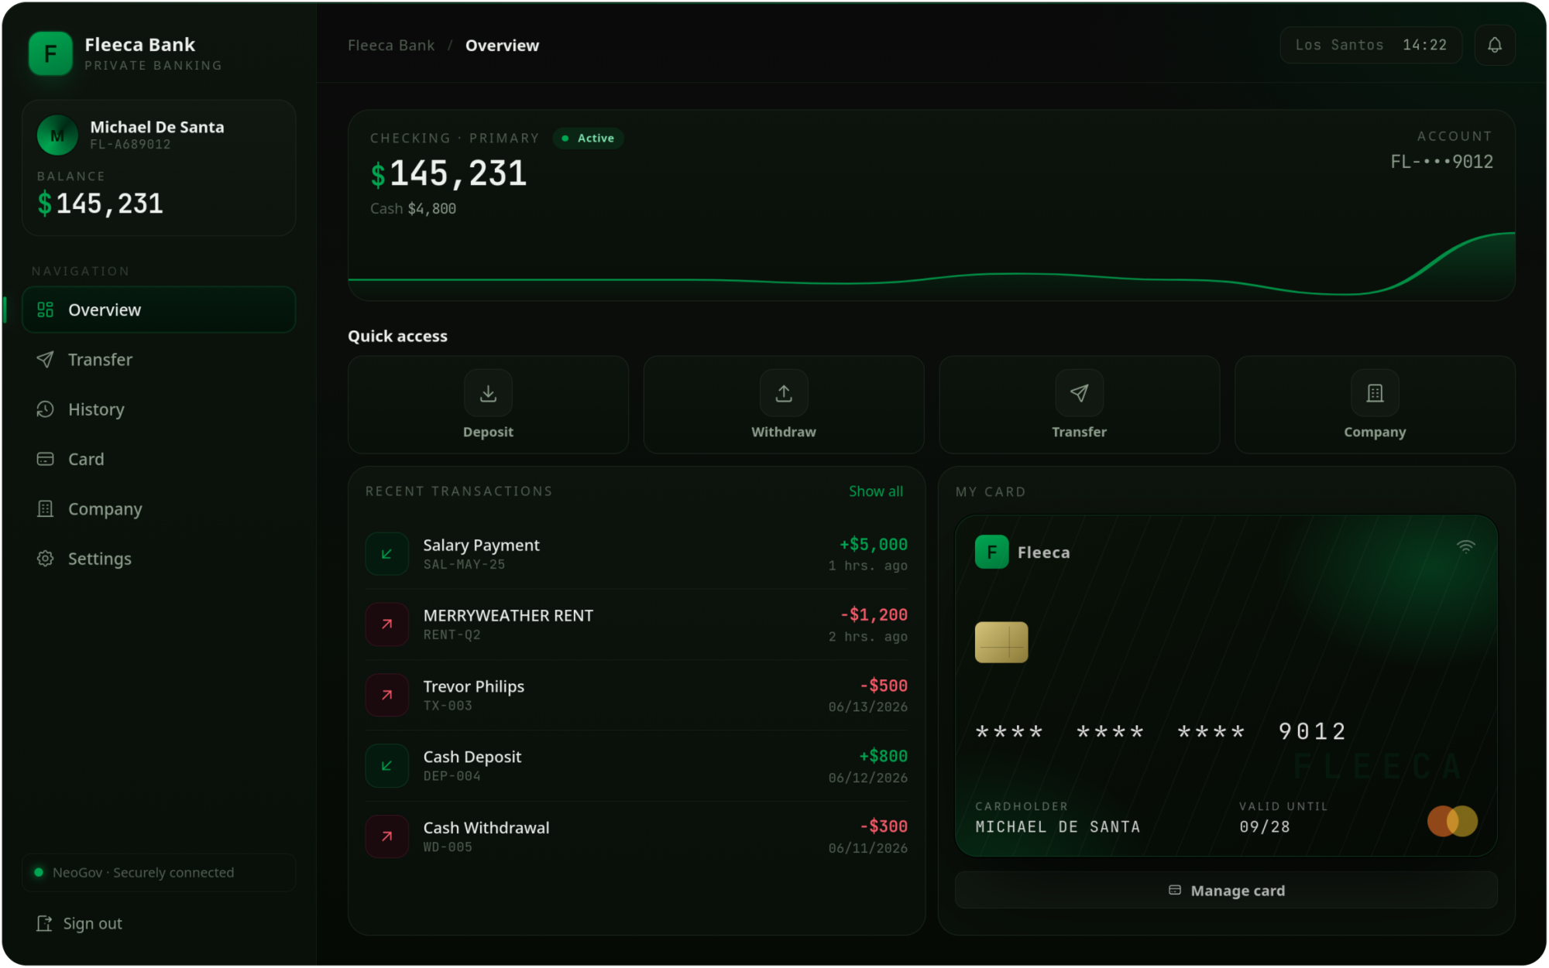The height and width of the screenshot is (968, 1549).
Task: Click the Fleeca Bank green F logo
Action: (50, 53)
